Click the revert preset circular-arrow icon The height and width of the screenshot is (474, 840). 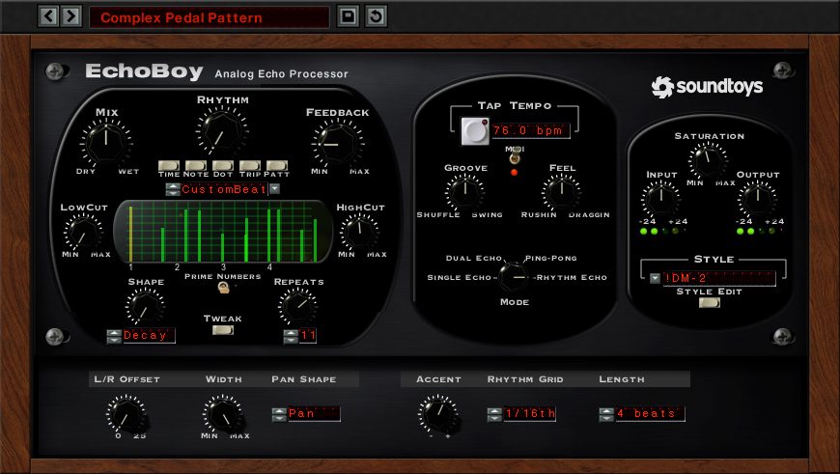376,16
